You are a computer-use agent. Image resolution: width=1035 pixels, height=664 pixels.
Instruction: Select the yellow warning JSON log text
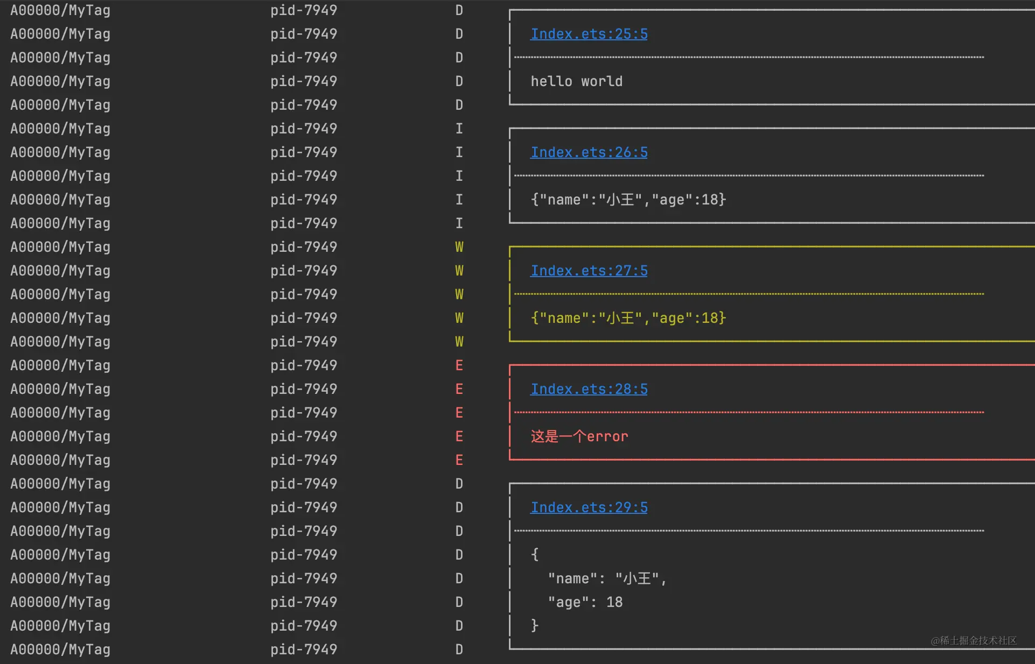628,318
